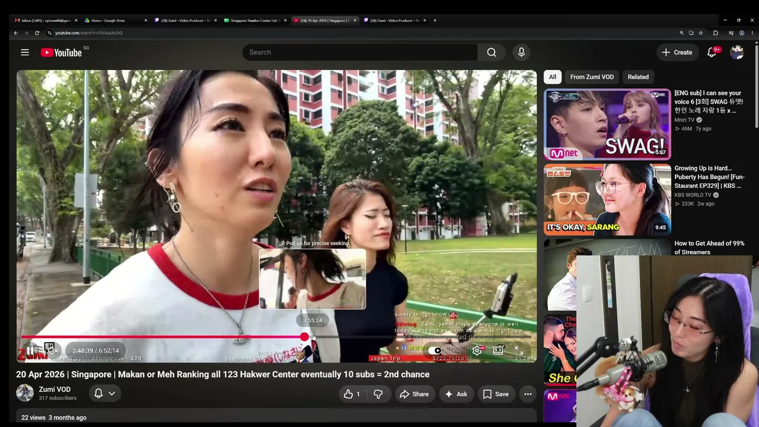Screen dimensions: 759x427
Task: Open 'Growing Up is Hard' video title
Action: (710, 177)
